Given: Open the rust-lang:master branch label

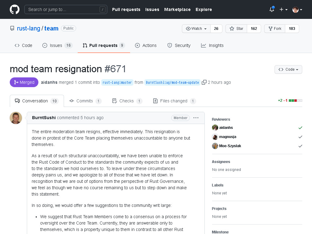Looking at the screenshot, I should [117, 82].
